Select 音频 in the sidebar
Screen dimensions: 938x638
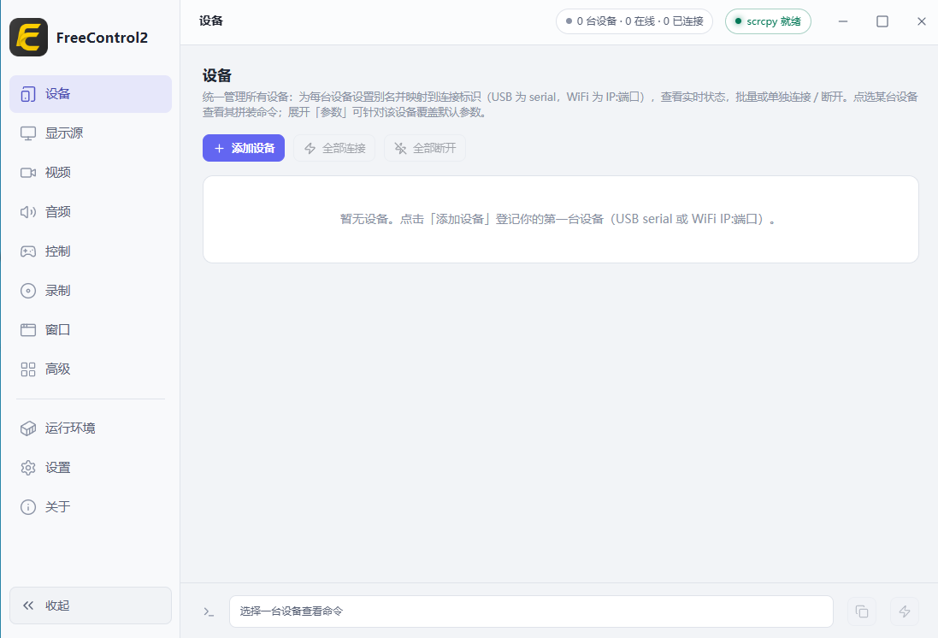[91, 212]
